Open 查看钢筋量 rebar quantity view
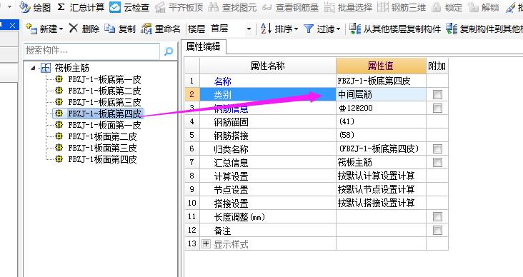523x277 pixels. pos(290,7)
